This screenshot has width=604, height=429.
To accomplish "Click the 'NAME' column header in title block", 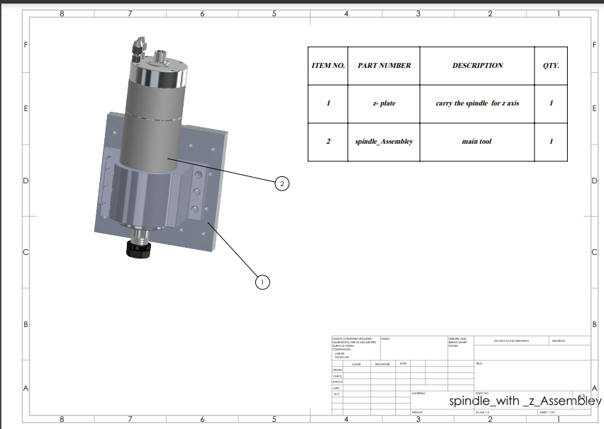I will point(357,364).
